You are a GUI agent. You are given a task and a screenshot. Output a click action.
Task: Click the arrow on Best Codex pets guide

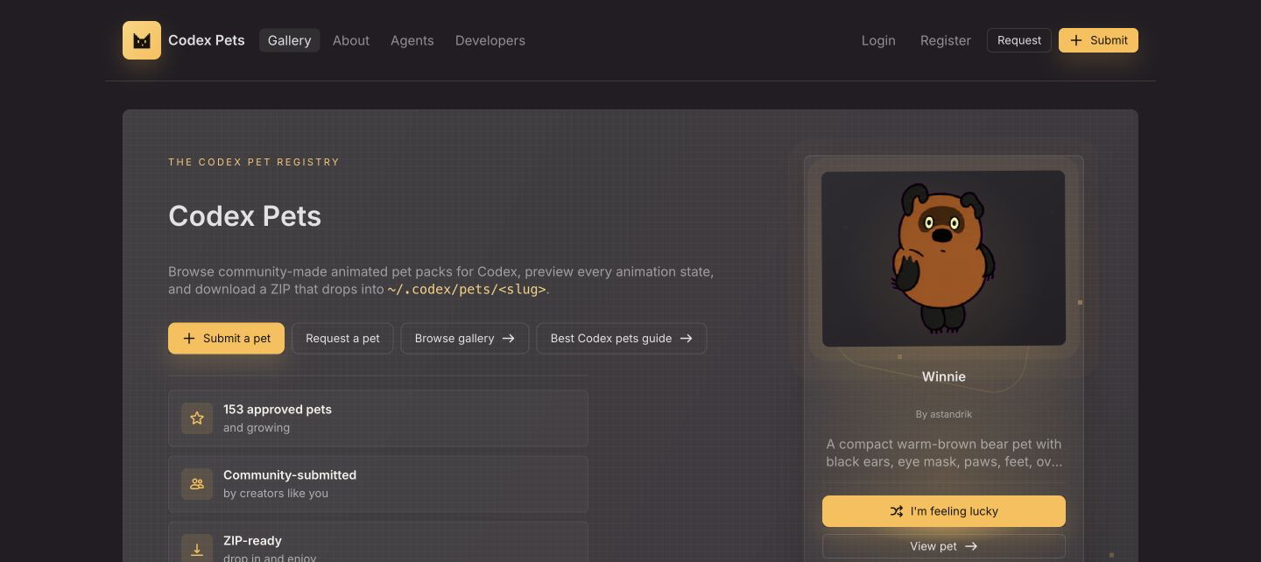tap(686, 339)
